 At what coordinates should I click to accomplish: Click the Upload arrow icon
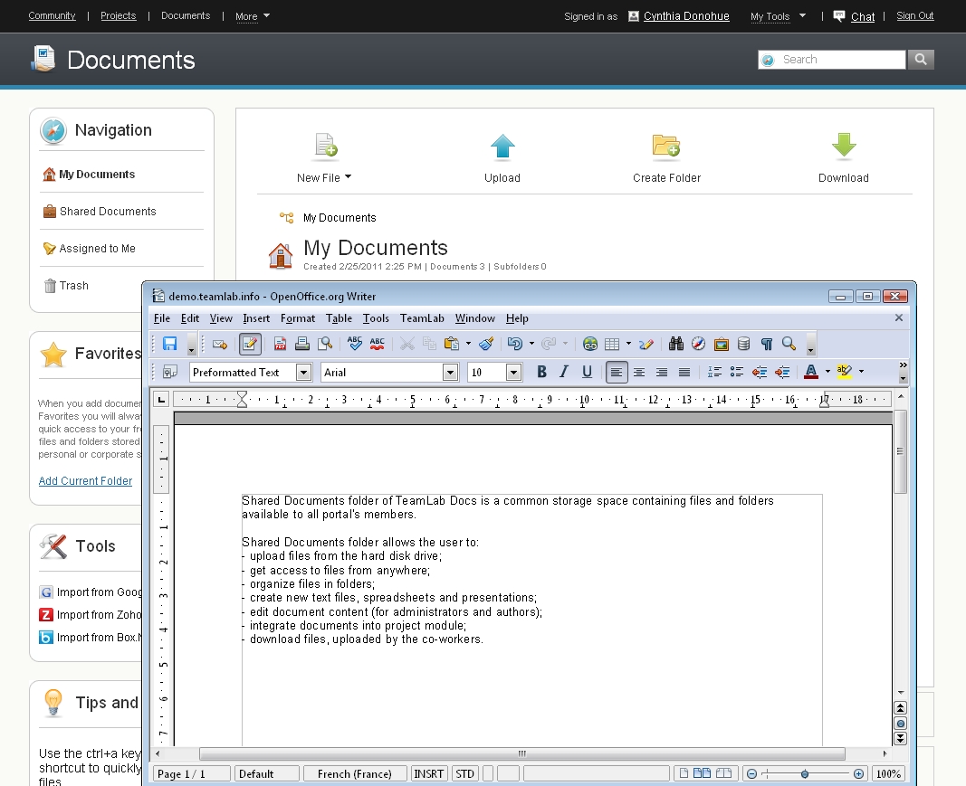tap(502, 146)
